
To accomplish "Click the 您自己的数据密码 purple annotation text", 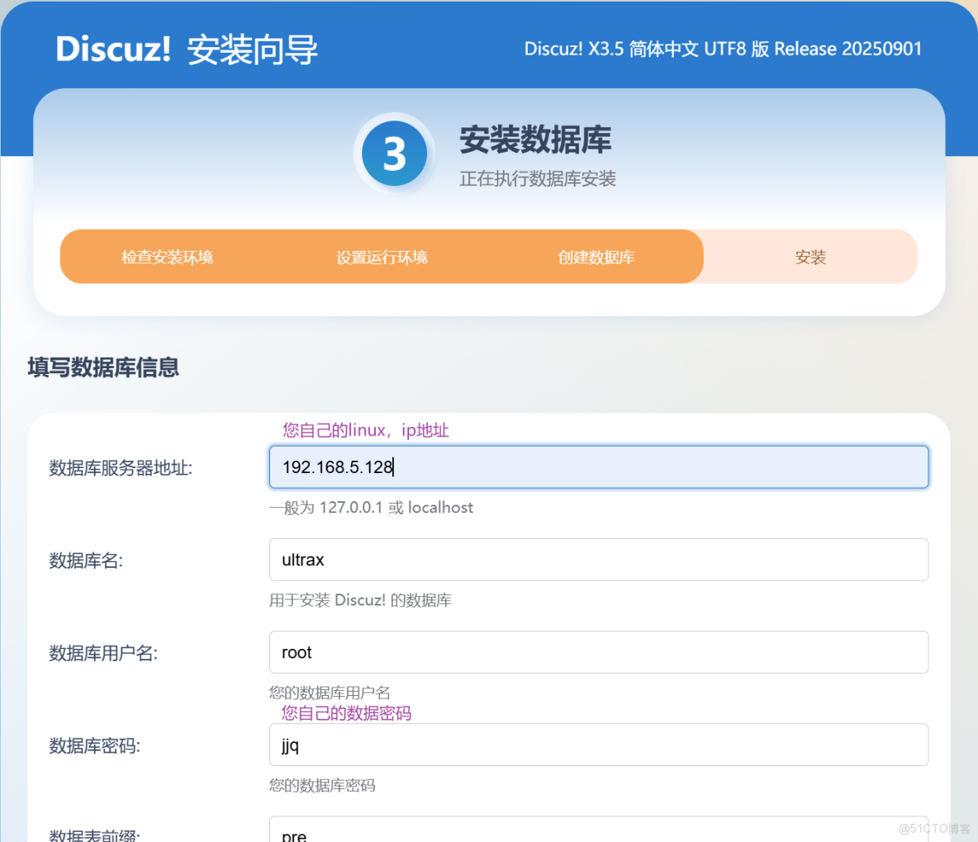I will [345, 713].
